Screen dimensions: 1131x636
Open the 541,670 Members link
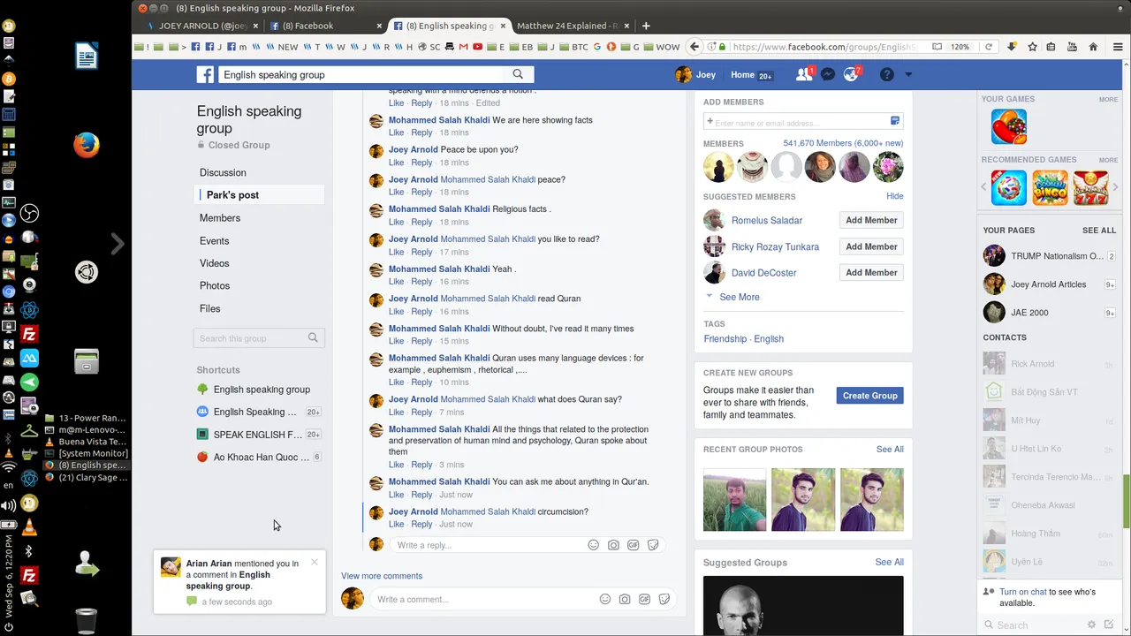click(x=843, y=143)
